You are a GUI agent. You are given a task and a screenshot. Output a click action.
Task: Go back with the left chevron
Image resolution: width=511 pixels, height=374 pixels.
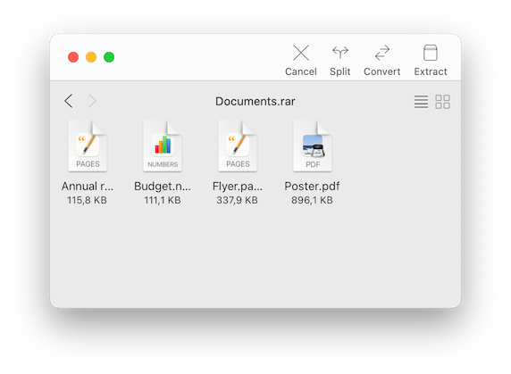(x=69, y=101)
